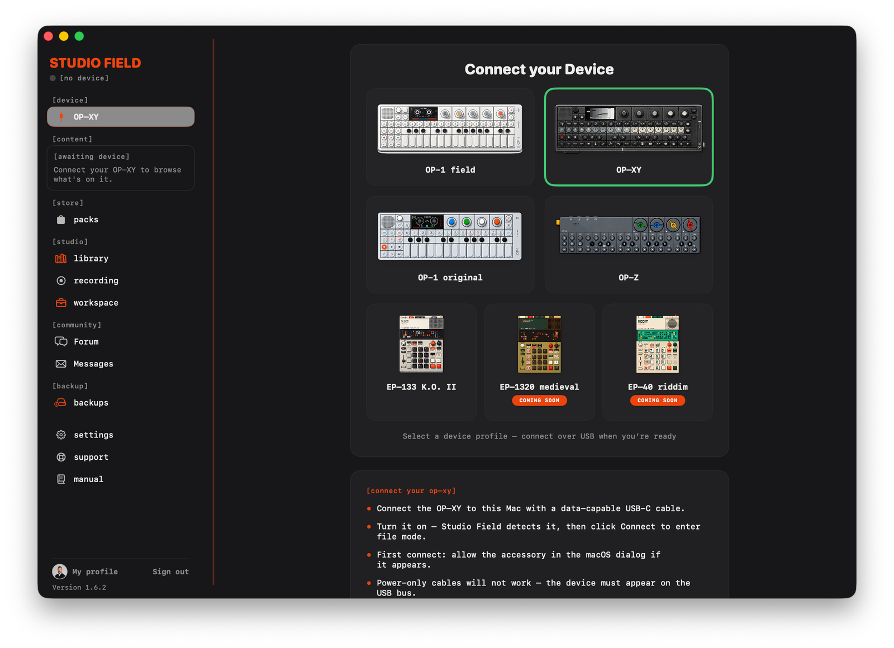Open the backups section
894x648 pixels.
tap(121, 403)
